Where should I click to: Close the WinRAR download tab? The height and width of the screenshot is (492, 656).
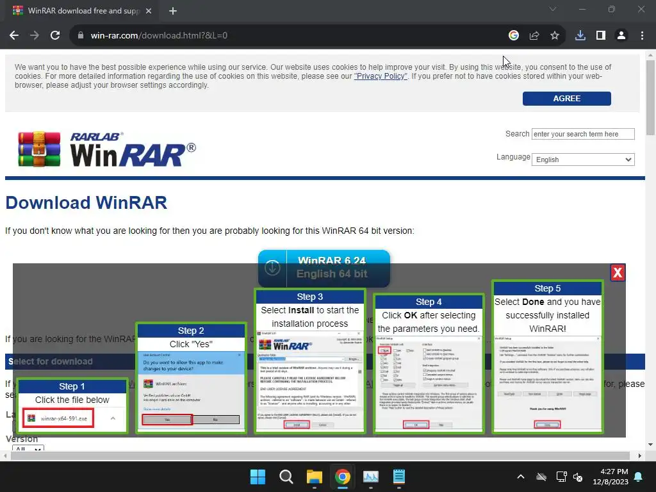pyautogui.click(x=149, y=11)
